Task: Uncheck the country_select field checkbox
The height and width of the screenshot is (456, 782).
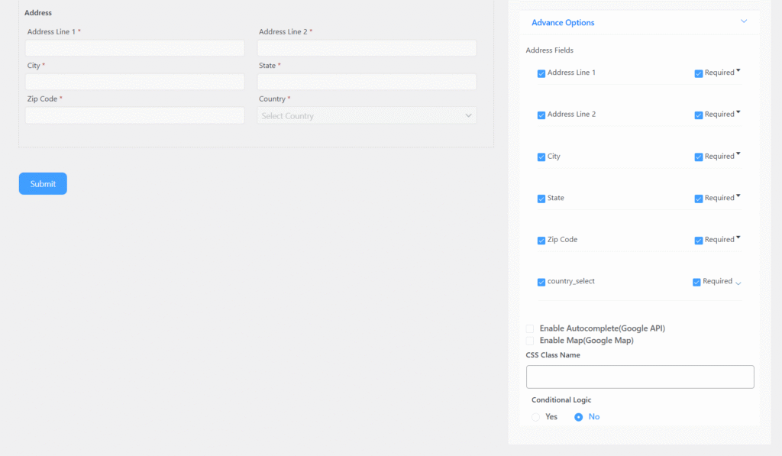Action: 541,282
